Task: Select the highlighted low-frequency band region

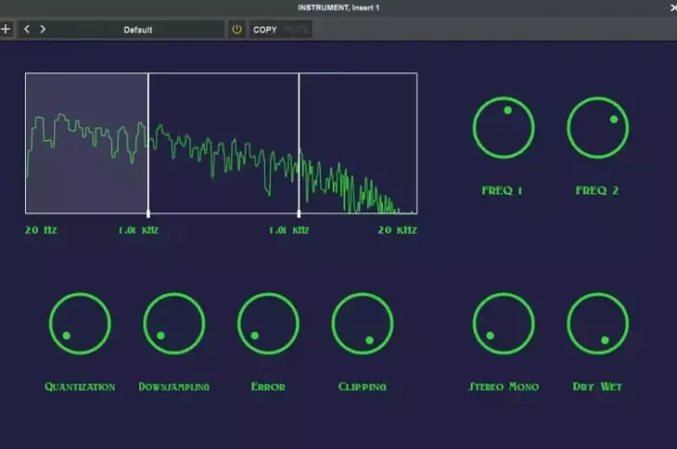Action: pos(86,143)
